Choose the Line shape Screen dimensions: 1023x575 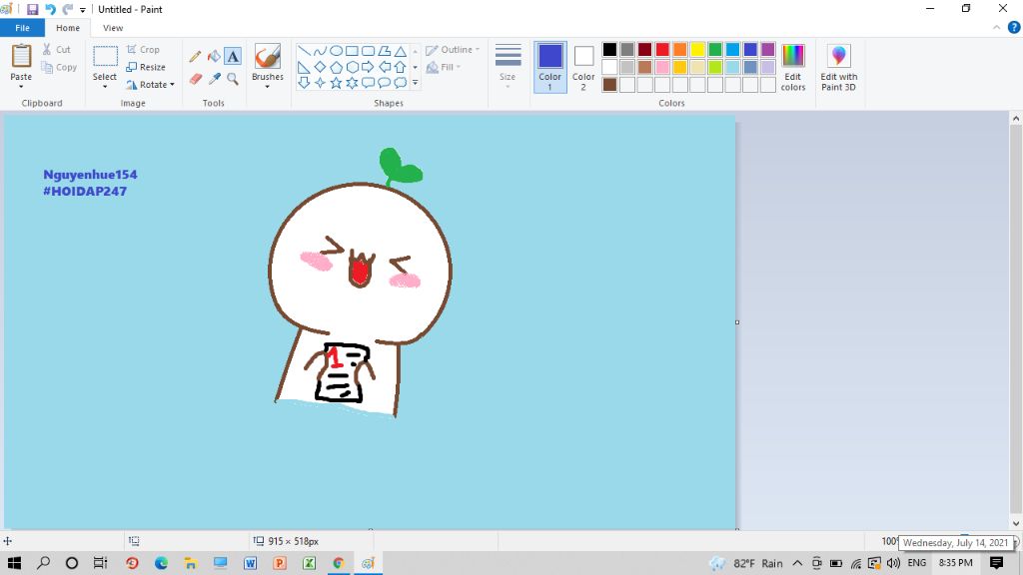pos(304,51)
